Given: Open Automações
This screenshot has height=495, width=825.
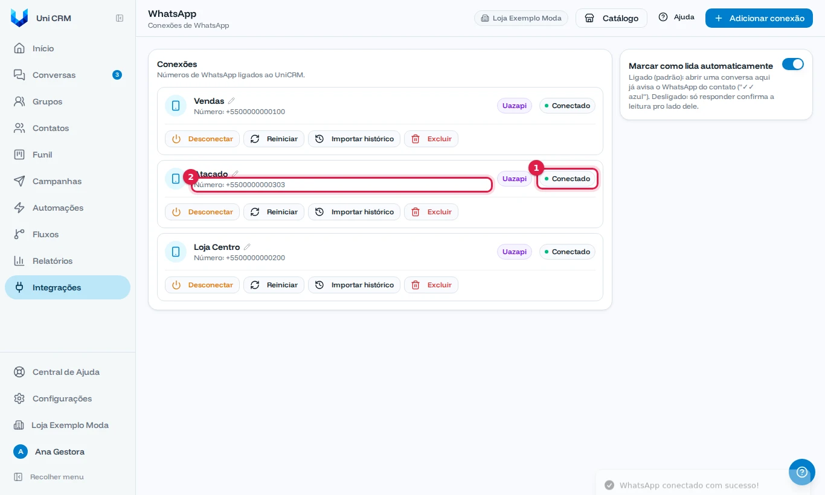Looking at the screenshot, I should (68, 208).
